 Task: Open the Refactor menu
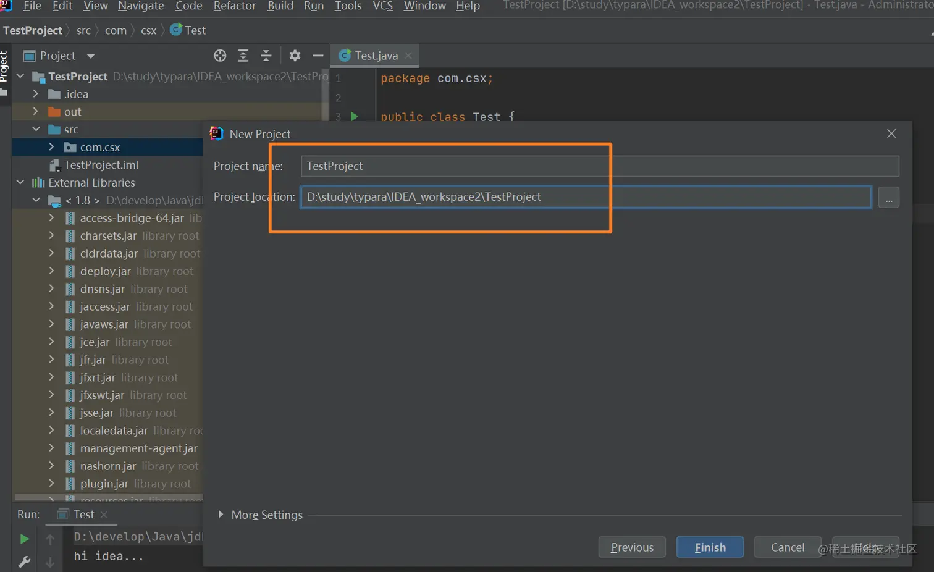click(235, 6)
